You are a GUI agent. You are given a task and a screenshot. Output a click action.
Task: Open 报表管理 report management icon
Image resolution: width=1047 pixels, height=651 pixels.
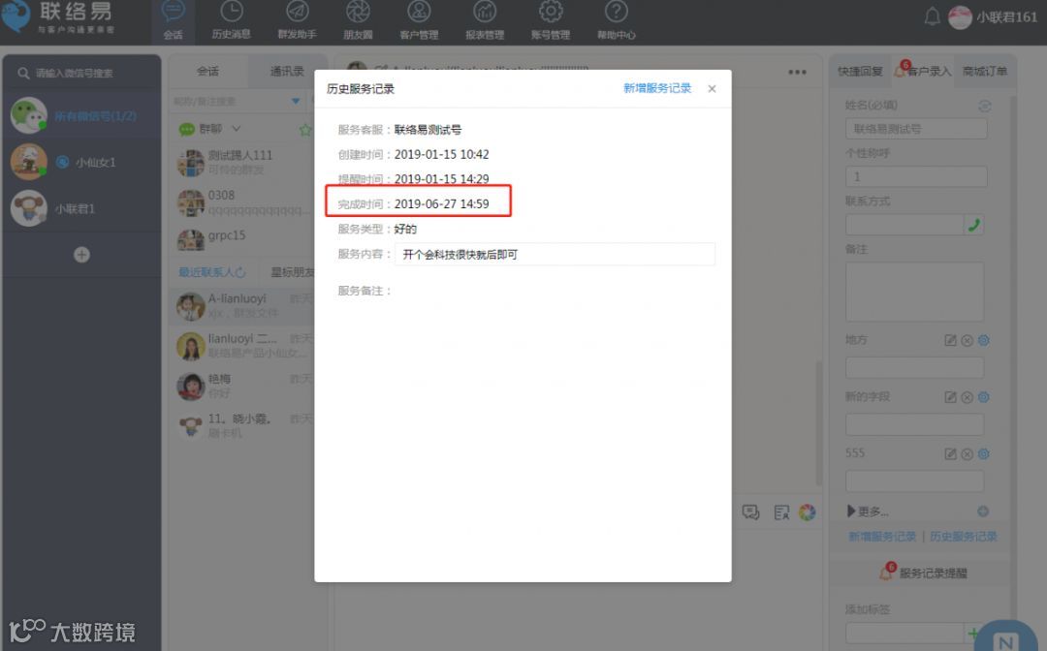485,12
